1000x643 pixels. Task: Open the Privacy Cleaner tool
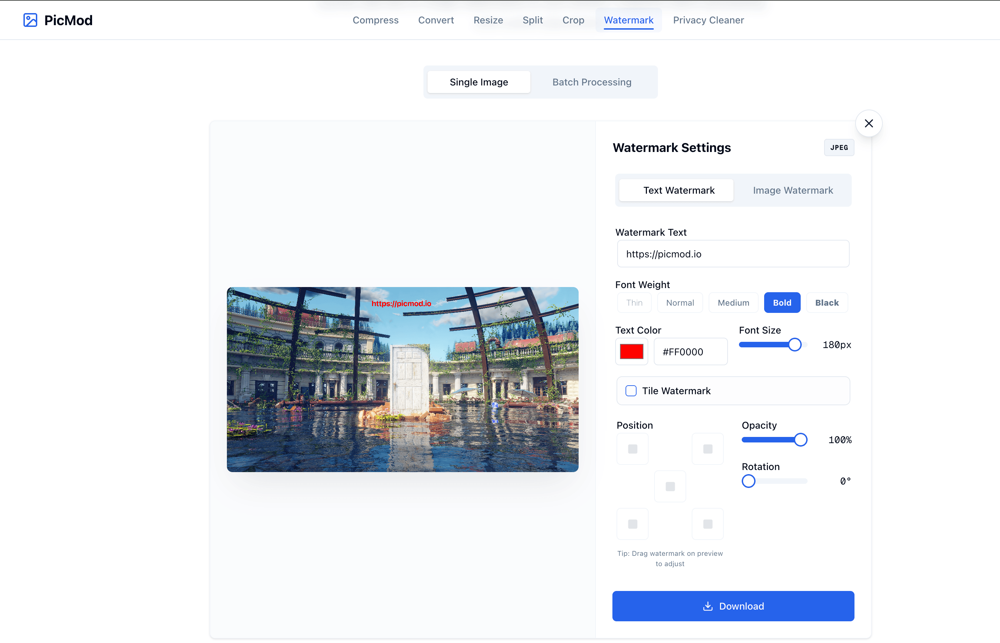pyautogui.click(x=708, y=20)
